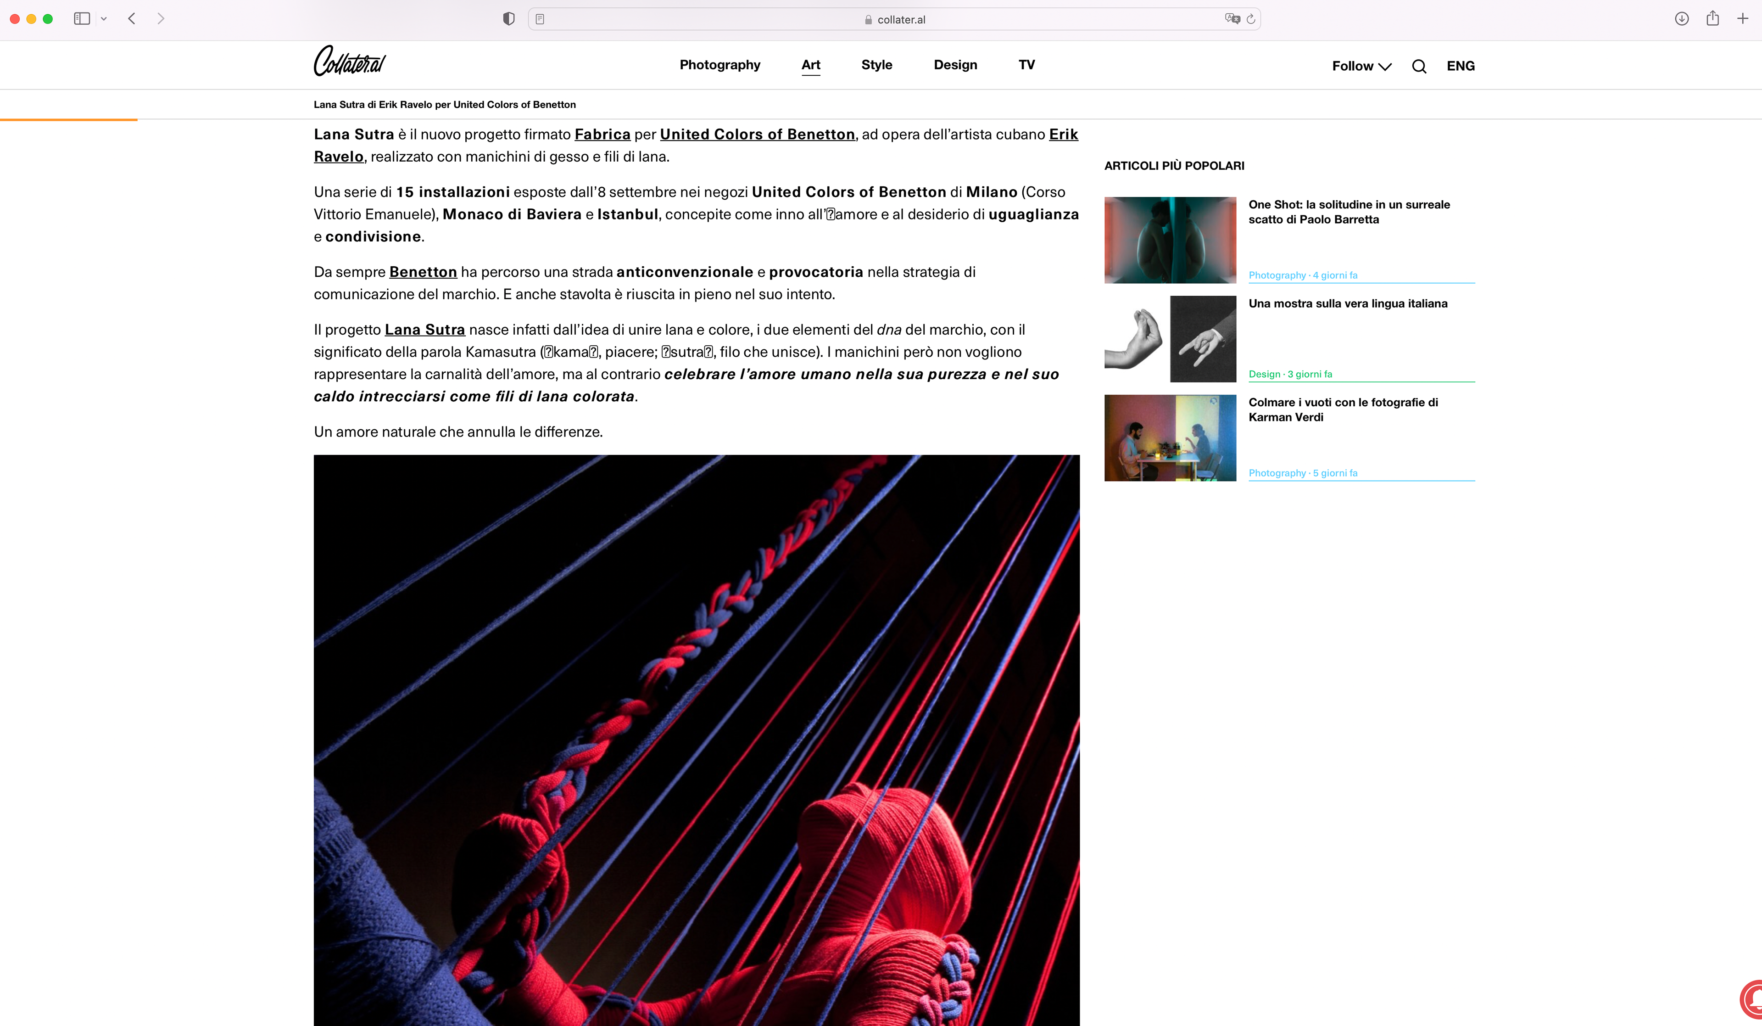
Task: Click the yellow minimize window button
Action: click(x=32, y=19)
